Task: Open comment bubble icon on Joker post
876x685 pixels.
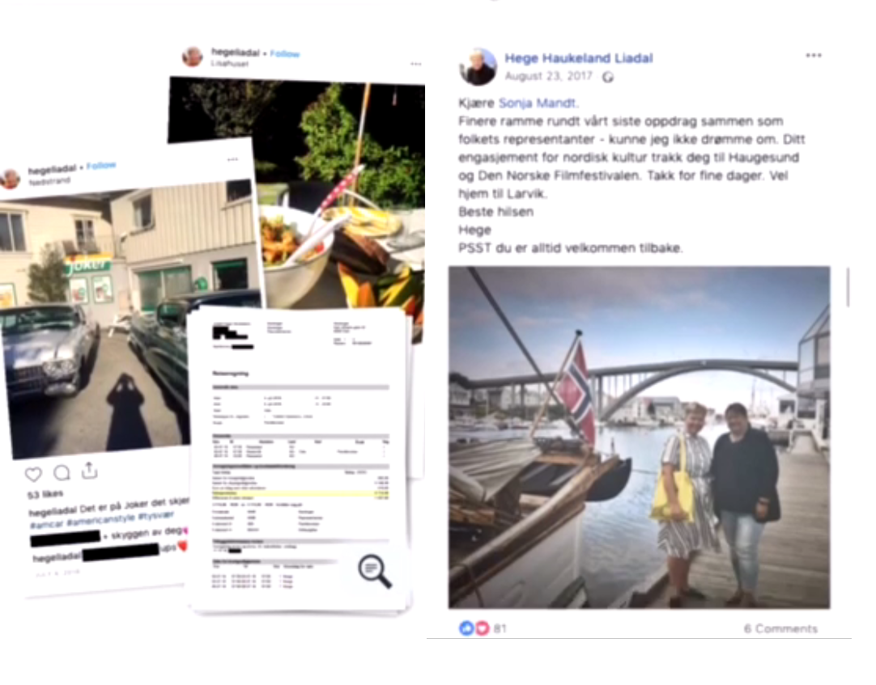Action: [62, 473]
